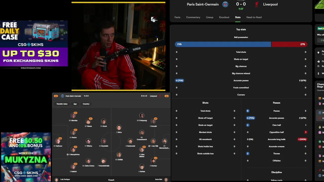Open Wirtz player avatar in lineup
This screenshot has width=324, height=182.
pos(119,128)
